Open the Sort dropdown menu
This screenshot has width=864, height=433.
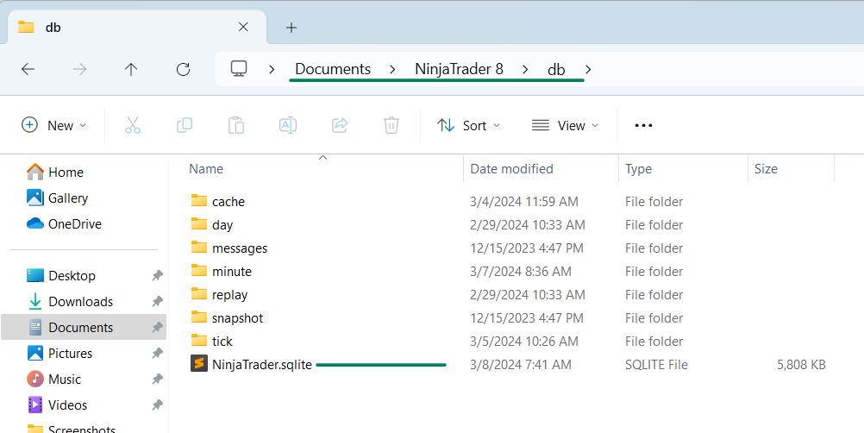pos(468,125)
